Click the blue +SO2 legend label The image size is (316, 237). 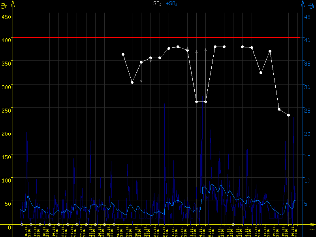click(x=172, y=4)
